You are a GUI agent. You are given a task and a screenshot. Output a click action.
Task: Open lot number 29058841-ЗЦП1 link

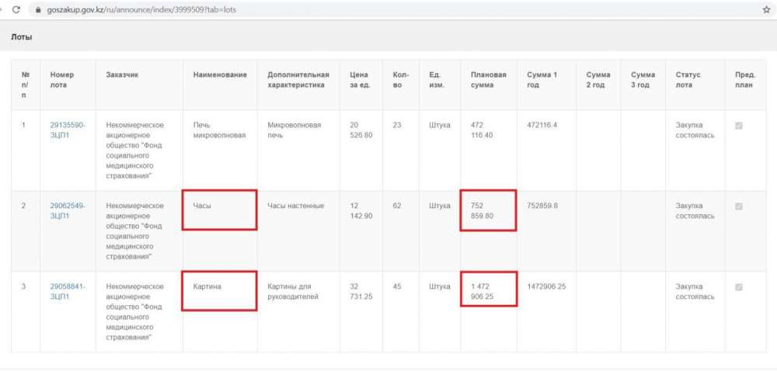tap(68, 291)
